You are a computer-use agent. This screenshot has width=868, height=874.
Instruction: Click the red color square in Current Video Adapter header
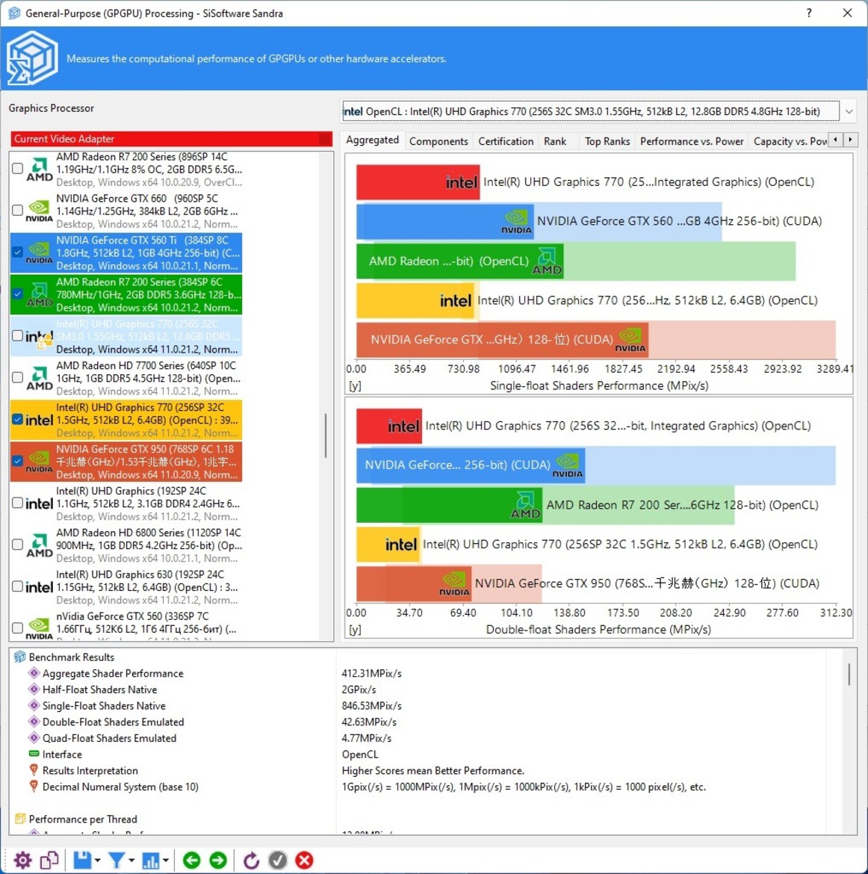[325, 139]
